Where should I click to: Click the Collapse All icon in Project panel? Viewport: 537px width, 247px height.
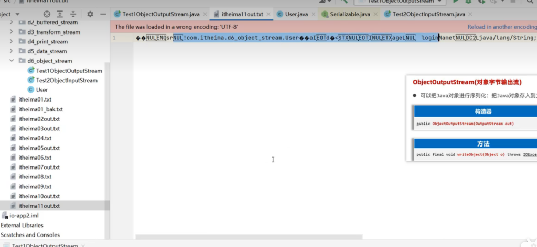(73, 14)
